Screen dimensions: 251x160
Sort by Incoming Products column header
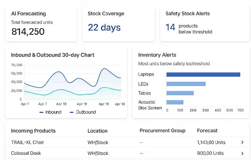click(33, 131)
